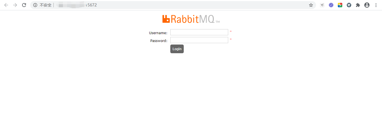Image resolution: width=382 pixels, height=121 pixels.
Task: Open the Extensions puzzle menu
Action: click(x=358, y=5)
